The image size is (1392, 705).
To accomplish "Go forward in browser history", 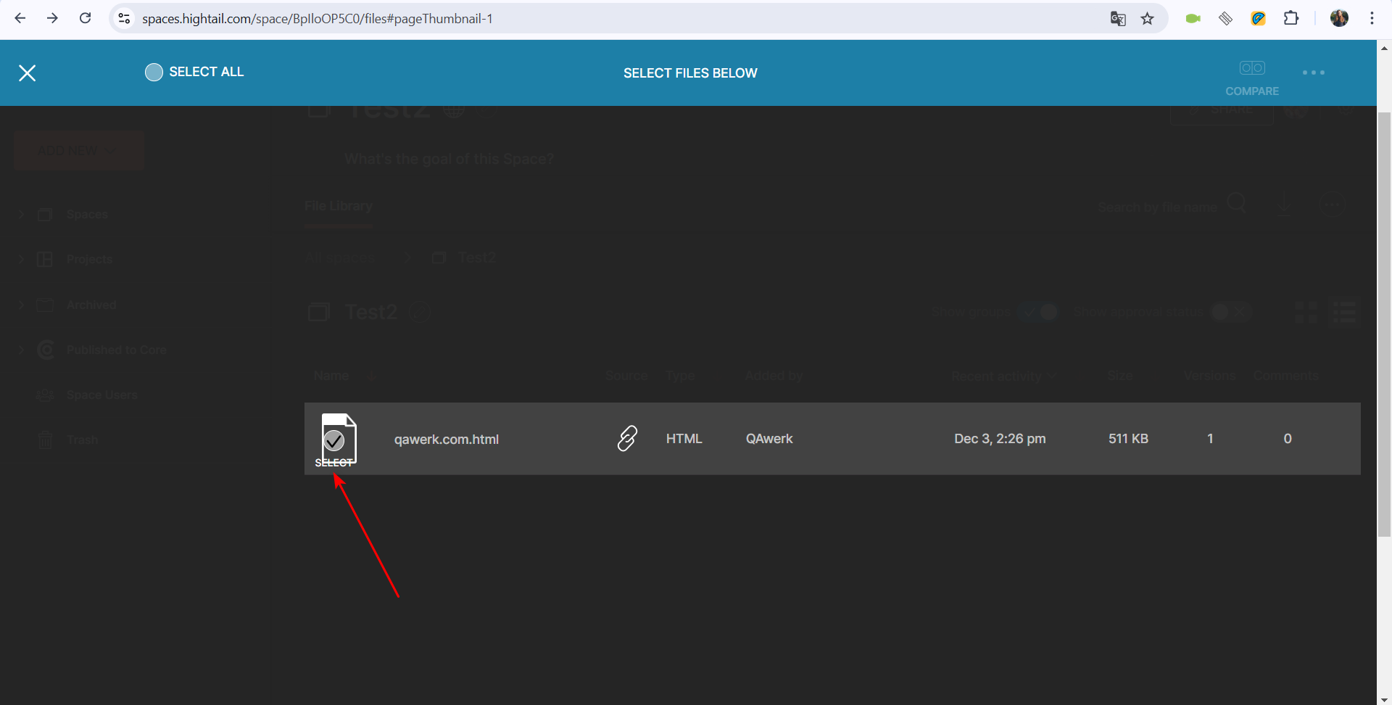I will point(52,18).
